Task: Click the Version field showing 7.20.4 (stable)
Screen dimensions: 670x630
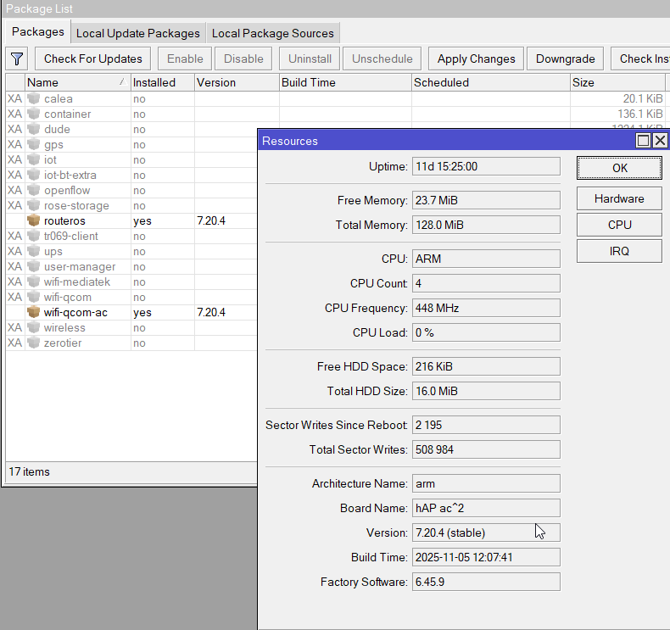Action: pyautogui.click(x=486, y=532)
